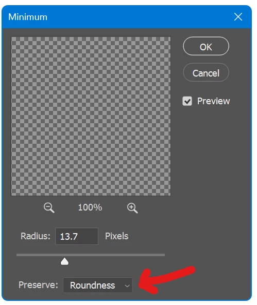Cancel the Minimum filter
This screenshot has height=305, width=257.
pyautogui.click(x=206, y=72)
